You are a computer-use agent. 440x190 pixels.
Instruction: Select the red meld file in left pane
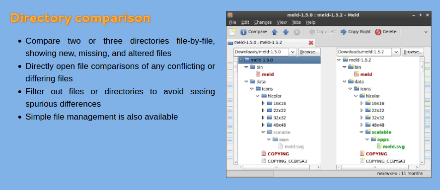[265, 74]
